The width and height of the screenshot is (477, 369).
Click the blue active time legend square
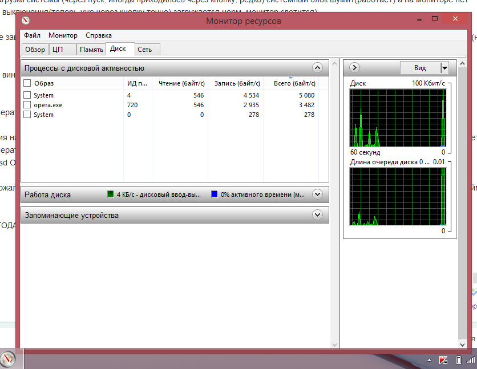pyautogui.click(x=215, y=194)
